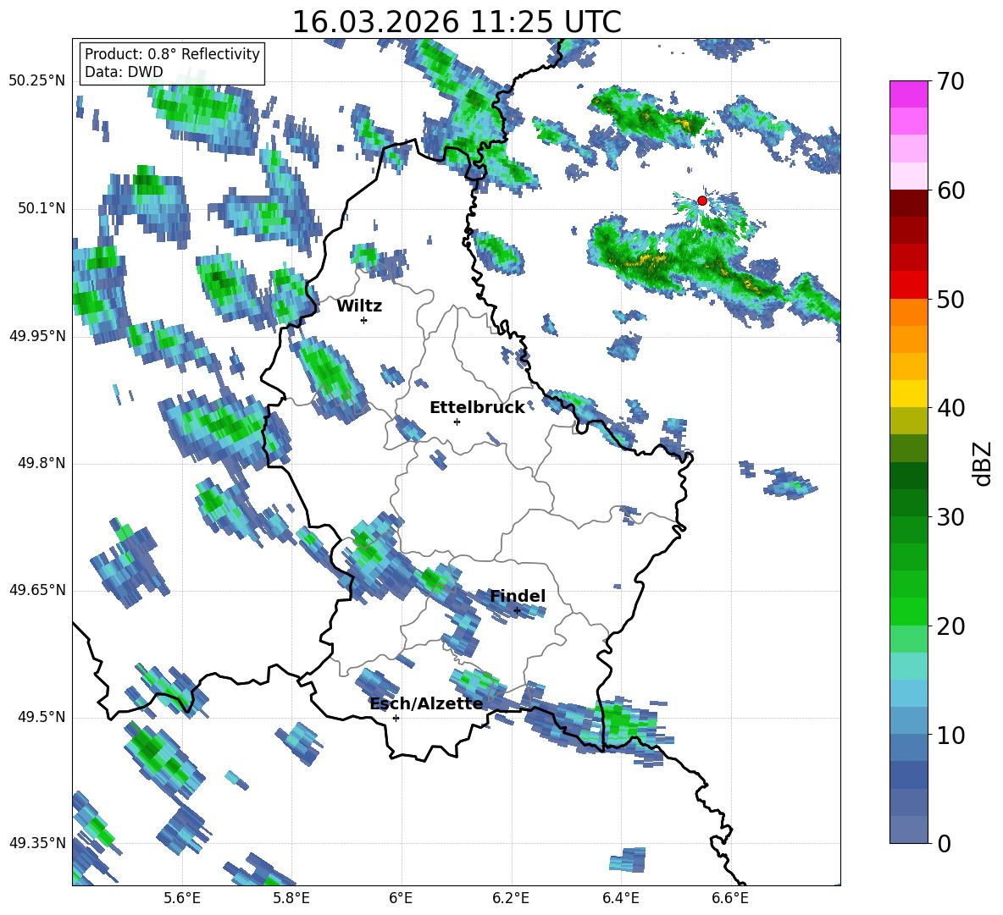Click the timestamp title 16.03.2026 11:25 UTC
1003x915 pixels.
457,22
